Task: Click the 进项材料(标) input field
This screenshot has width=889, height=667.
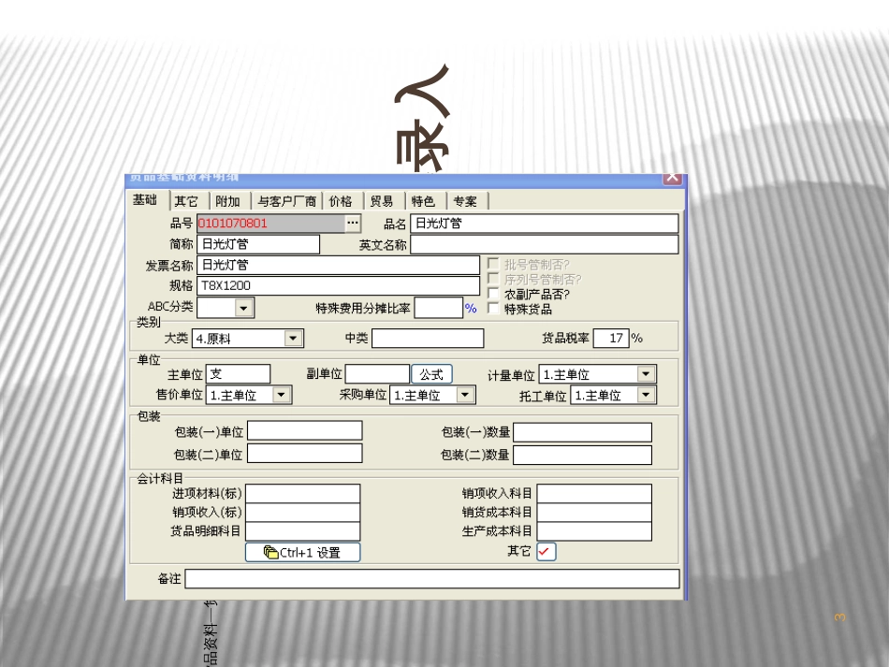Action: (x=303, y=494)
